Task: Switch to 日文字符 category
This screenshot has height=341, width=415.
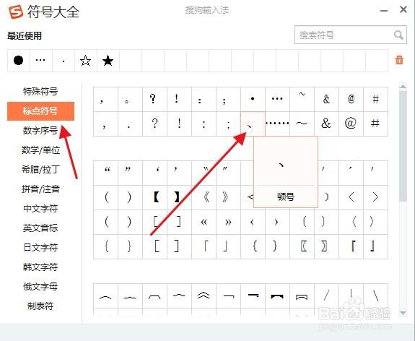Action: pyautogui.click(x=40, y=248)
